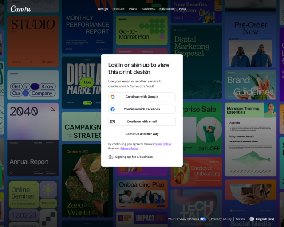Open the 25% OFF sale thumbnail

(202, 128)
